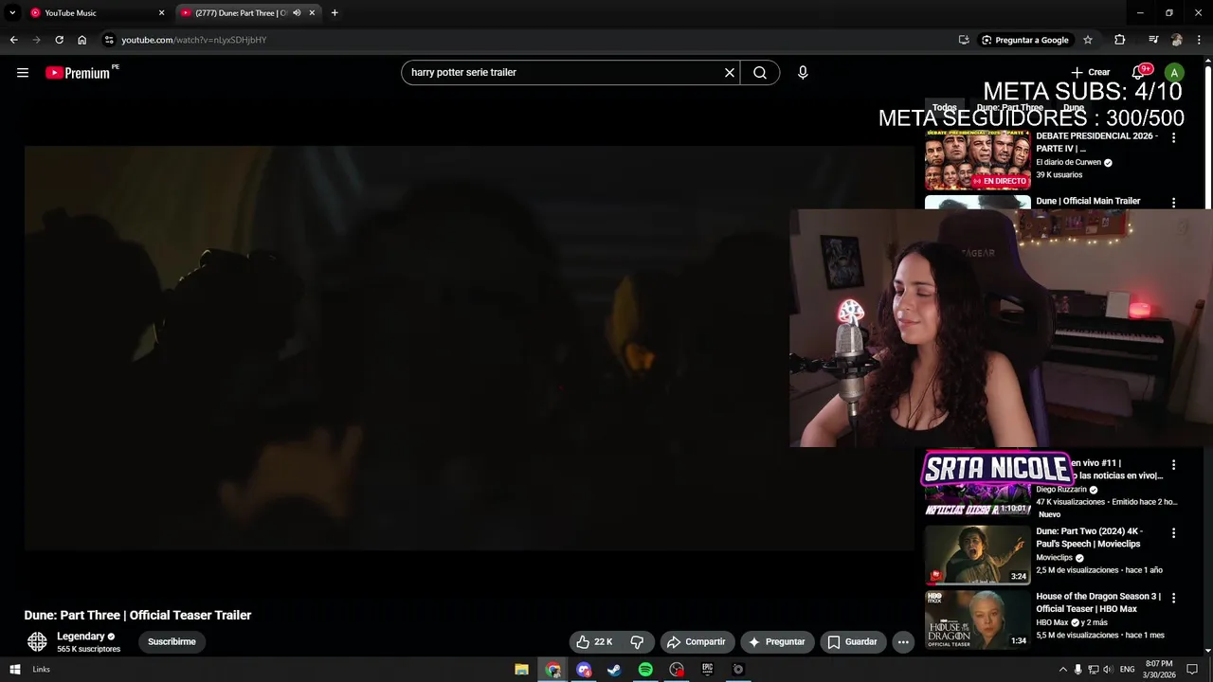Save video with Guardar

click(x=853, y=642)
